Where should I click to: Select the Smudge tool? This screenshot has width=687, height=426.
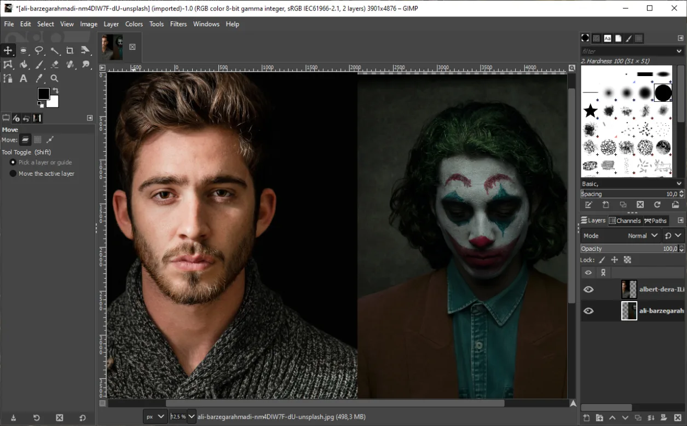coord(85,65)
